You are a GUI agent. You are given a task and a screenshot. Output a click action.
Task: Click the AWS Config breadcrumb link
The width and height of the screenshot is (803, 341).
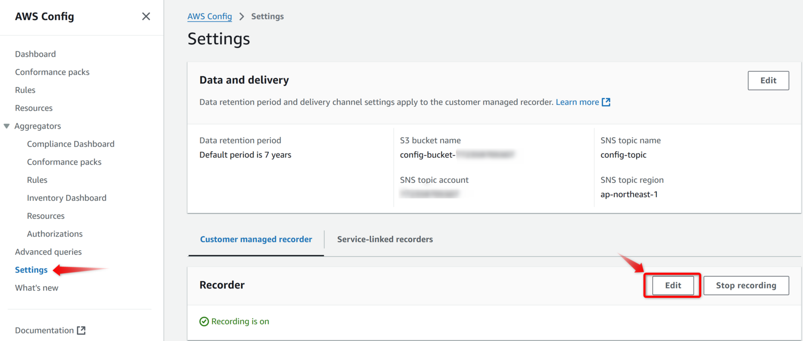point(210,16)
